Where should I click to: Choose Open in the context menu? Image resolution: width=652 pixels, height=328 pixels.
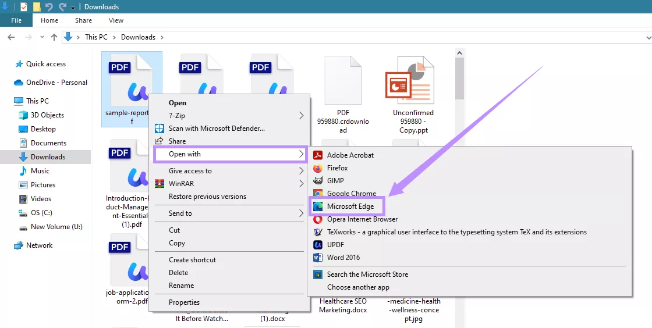pyautogui.click(x=178, y=103)
